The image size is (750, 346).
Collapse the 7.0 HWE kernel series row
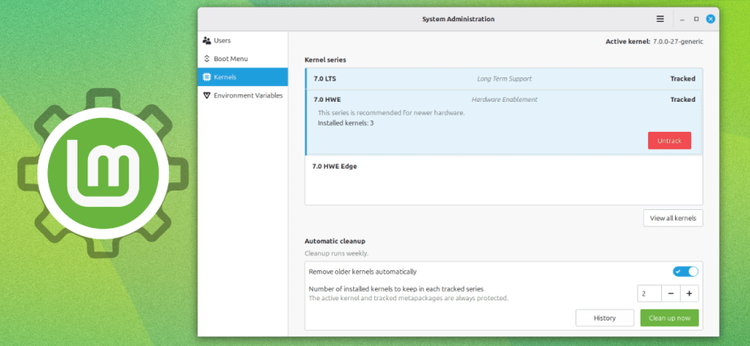[x=504, y=99]
